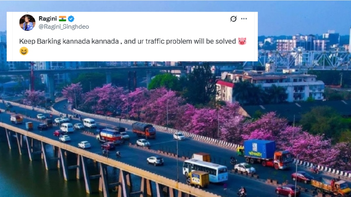Click the pig face emoji in the tweet

[x=242, y=41]
